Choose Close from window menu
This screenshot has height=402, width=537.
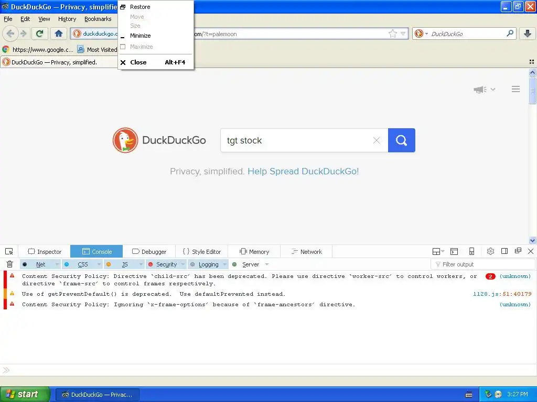click(156, 62)
